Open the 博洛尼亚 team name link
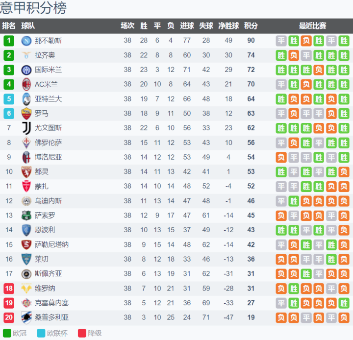This screenshot has width=353, height=340. 49,157
